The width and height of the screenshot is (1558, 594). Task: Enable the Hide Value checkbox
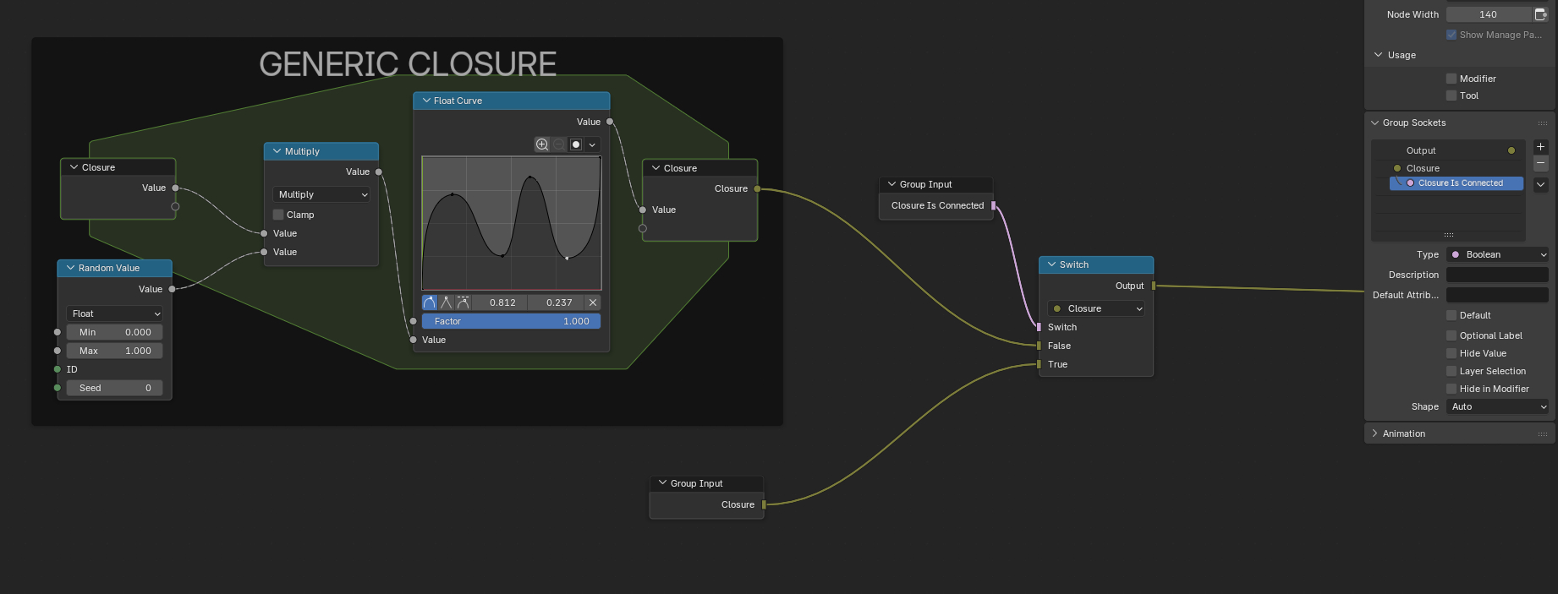1451,353
